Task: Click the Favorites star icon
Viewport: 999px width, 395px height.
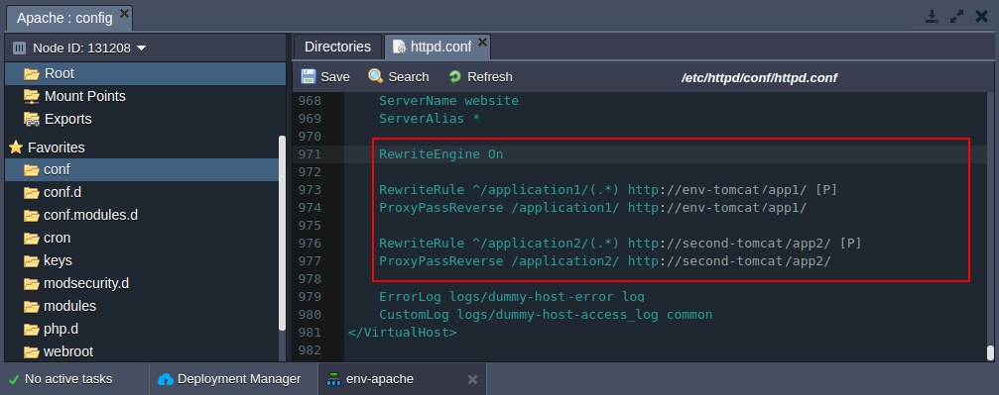Action: [16, 148]
